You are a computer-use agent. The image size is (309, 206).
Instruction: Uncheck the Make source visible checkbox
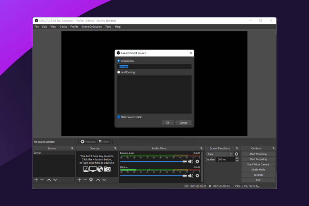[118, 117]
